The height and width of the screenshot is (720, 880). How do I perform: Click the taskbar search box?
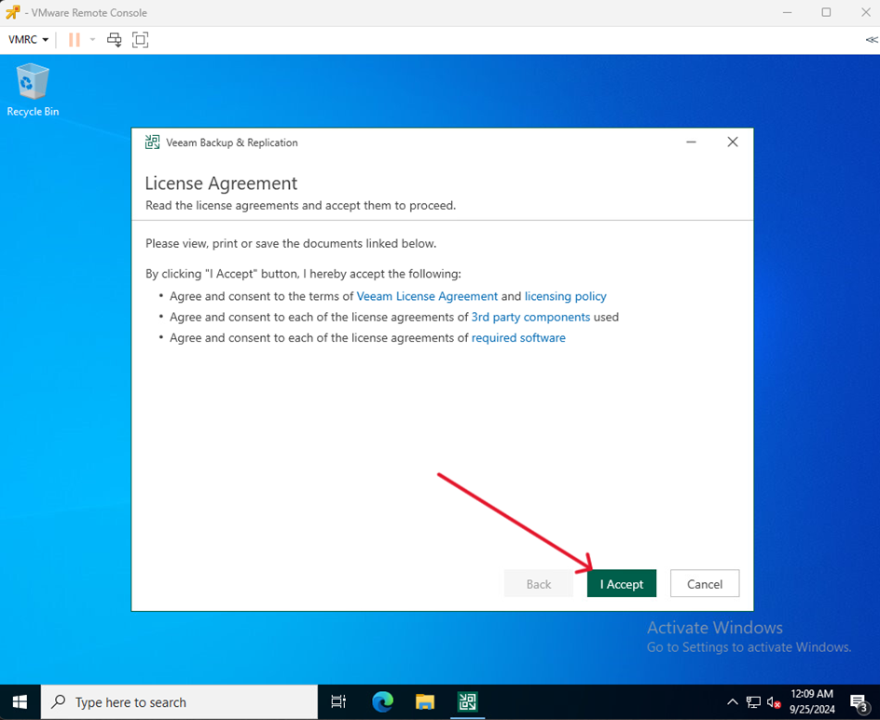(x=180, y=702)
